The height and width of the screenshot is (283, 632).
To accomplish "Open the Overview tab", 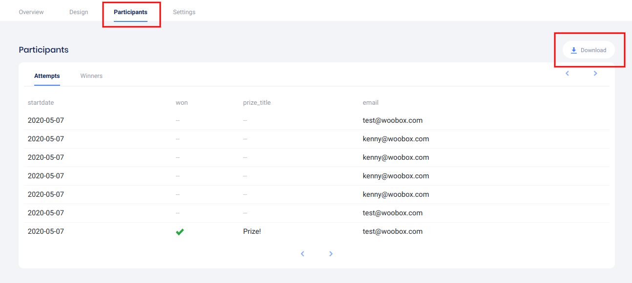I will (x=31, y=12).
